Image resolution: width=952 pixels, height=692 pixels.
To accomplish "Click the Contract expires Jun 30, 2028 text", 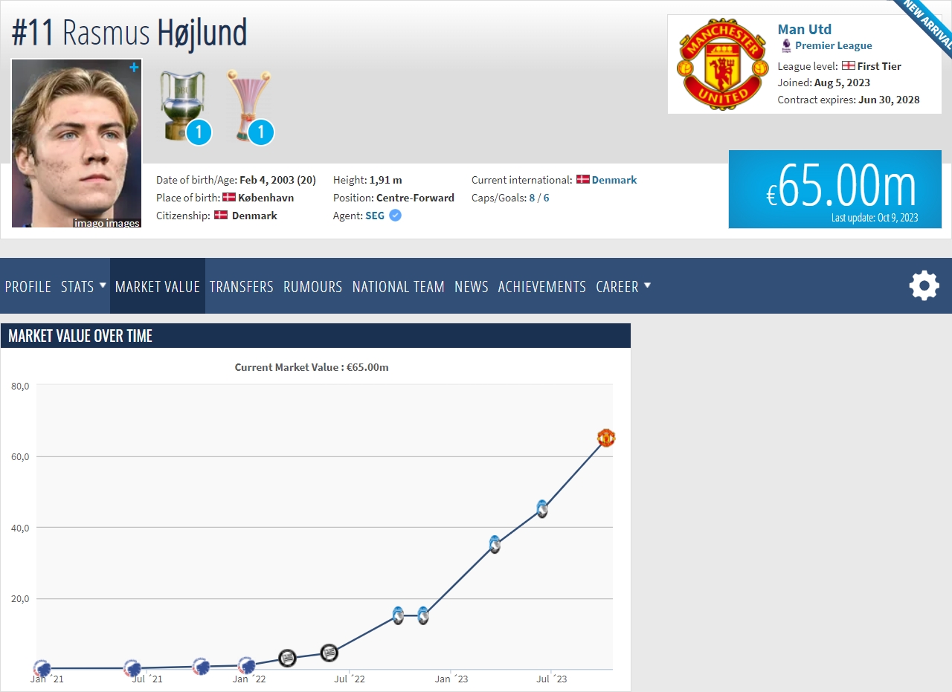I will (849, 100).
